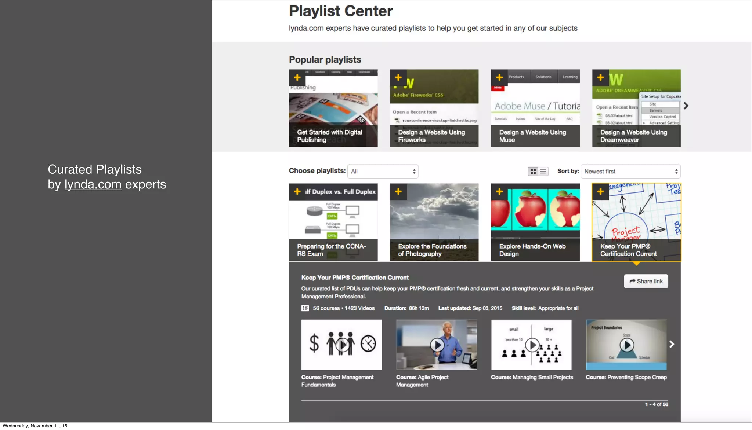Viewport: 752px width, 430px height.
Task: Open the Choose playlists dropdown
Action: 383,172
